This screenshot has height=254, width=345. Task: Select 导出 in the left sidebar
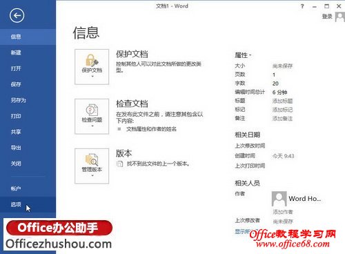pos(28,148)
